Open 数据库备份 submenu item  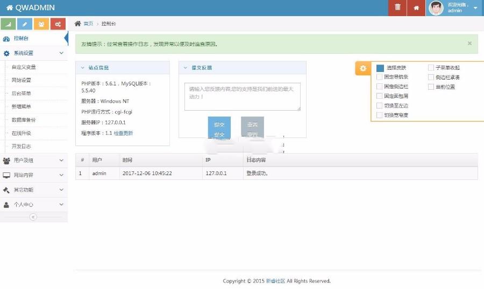point(24,120)
